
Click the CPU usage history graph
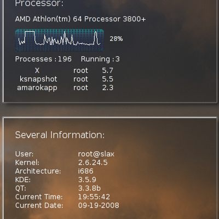click(x=60, y=40)
